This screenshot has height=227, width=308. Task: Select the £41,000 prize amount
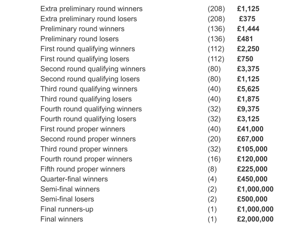[250, 129]
